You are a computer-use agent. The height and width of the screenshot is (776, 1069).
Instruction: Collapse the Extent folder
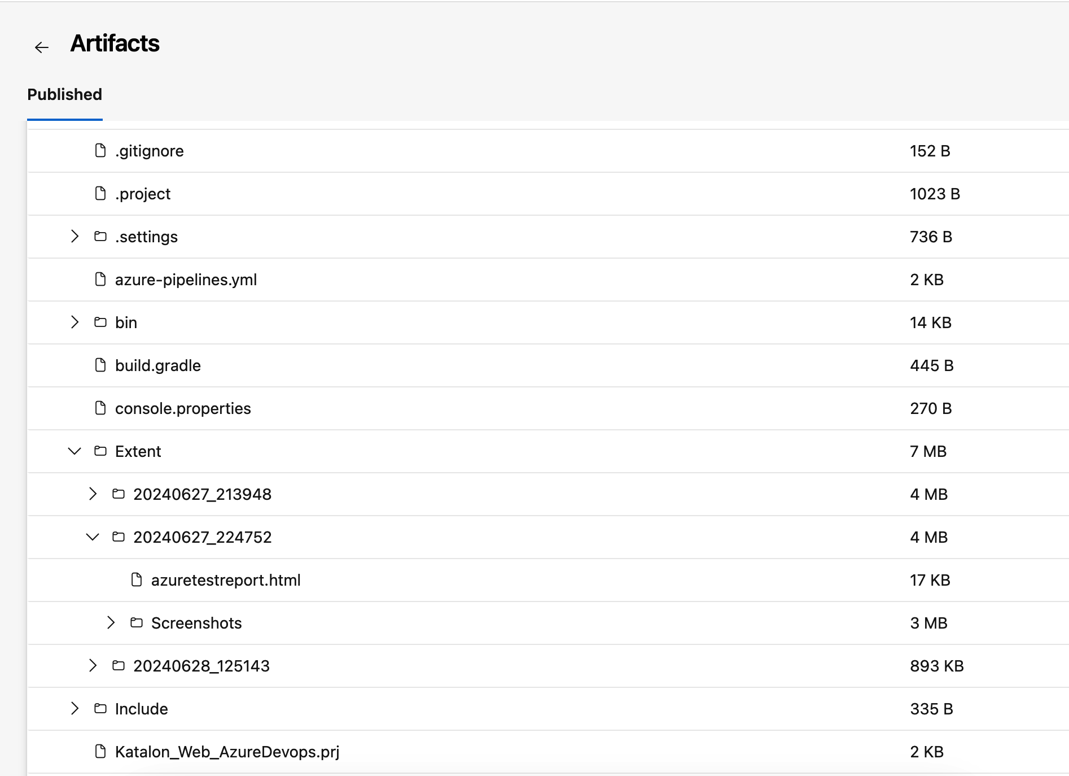coord(75,451)
